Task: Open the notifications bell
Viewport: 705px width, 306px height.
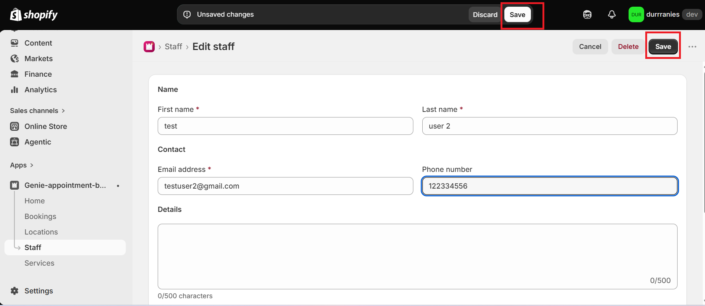Action: coord(611,14)
